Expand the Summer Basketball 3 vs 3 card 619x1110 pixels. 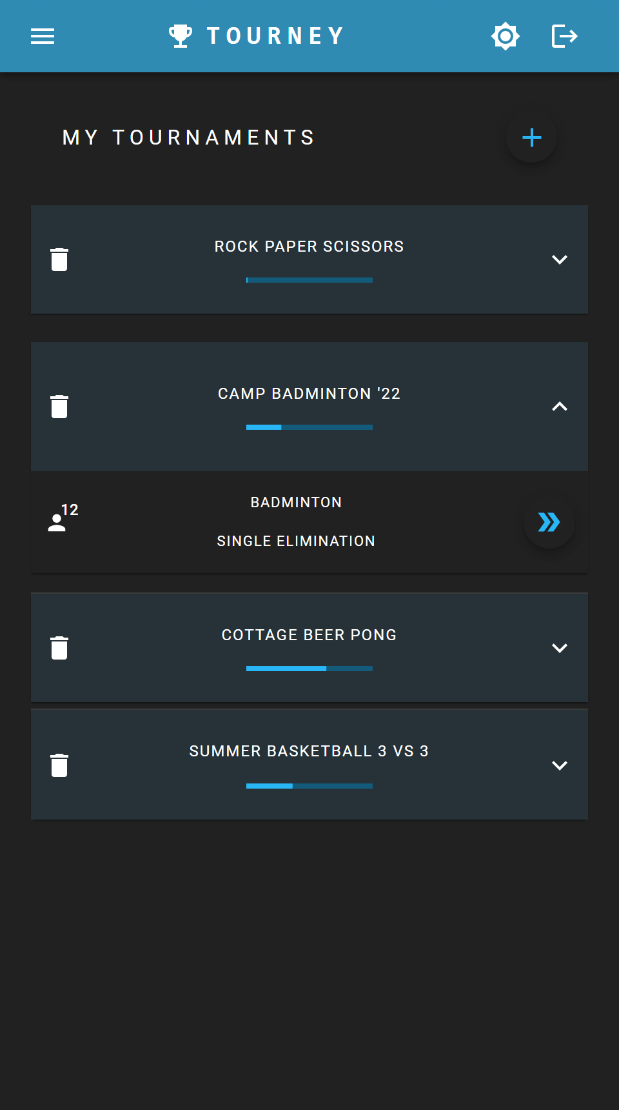[x=560, y=765]
